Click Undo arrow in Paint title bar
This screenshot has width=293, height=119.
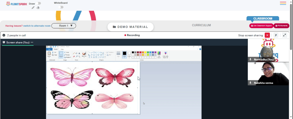(53, 47)
